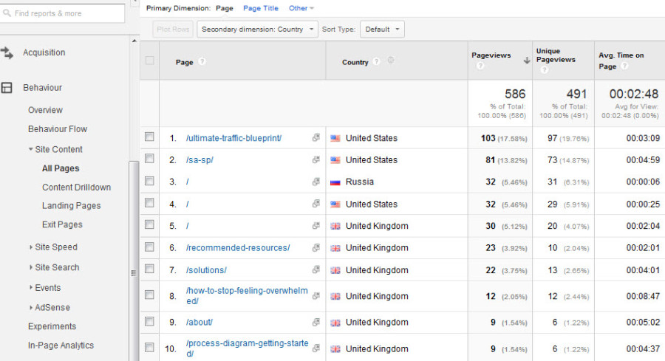Sort by Unique Pageviews column header
The image size is (665, 361).
[x=556, y=55]
